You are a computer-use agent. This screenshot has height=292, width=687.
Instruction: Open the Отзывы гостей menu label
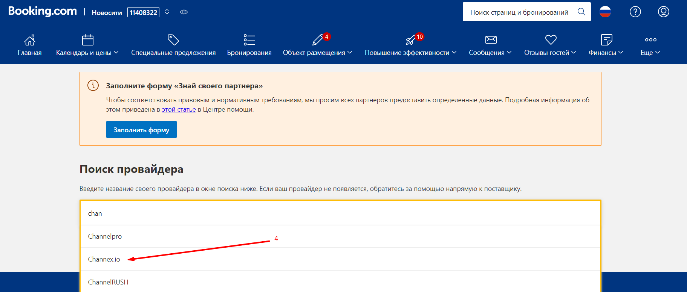pos(546,53)
